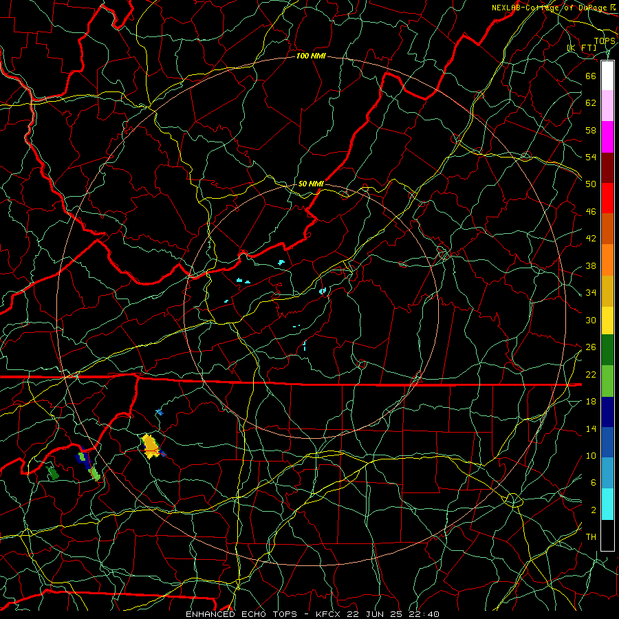Click the "62" legend value

(x=591, y=103)
